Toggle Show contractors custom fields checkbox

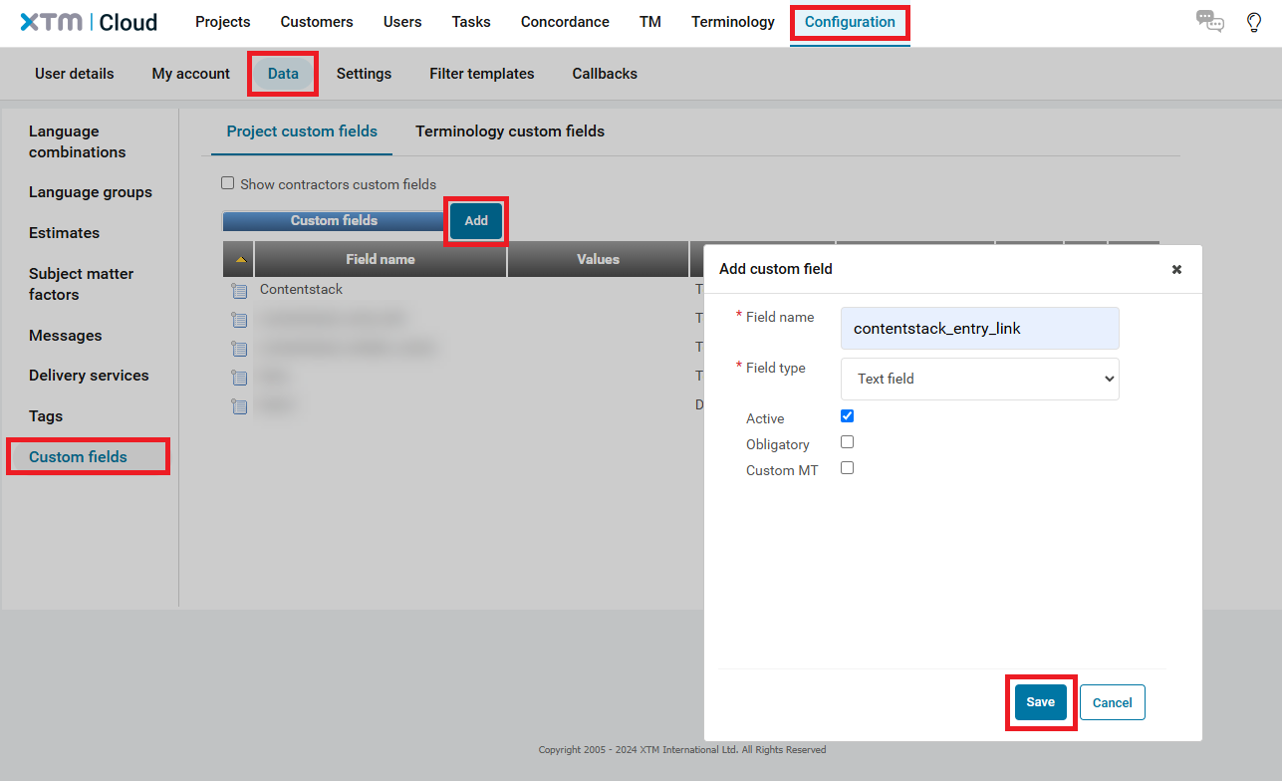pos(227,183)
